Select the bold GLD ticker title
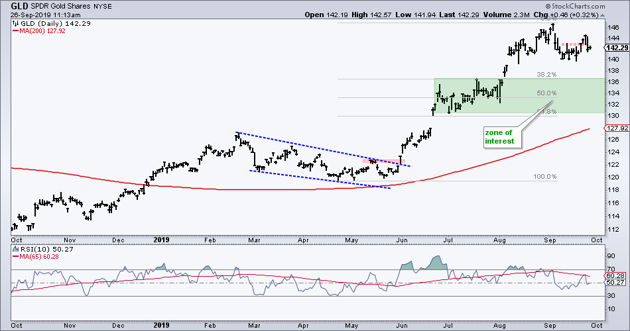The width and height of the screenshot is (630, 331). point(19,6)
